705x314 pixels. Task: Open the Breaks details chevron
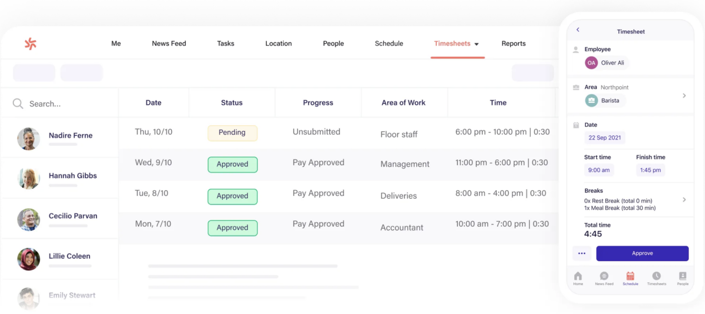click(x=684, y=200)
